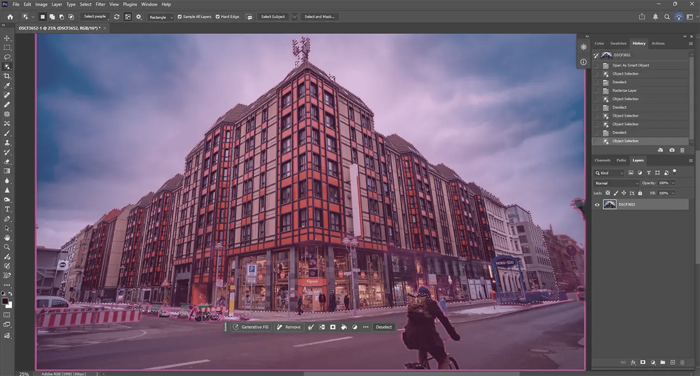Select the Eyedropper tool
The height and width of the screenshot is (376, 700).
pyautogui.click(x=7, y=86)
